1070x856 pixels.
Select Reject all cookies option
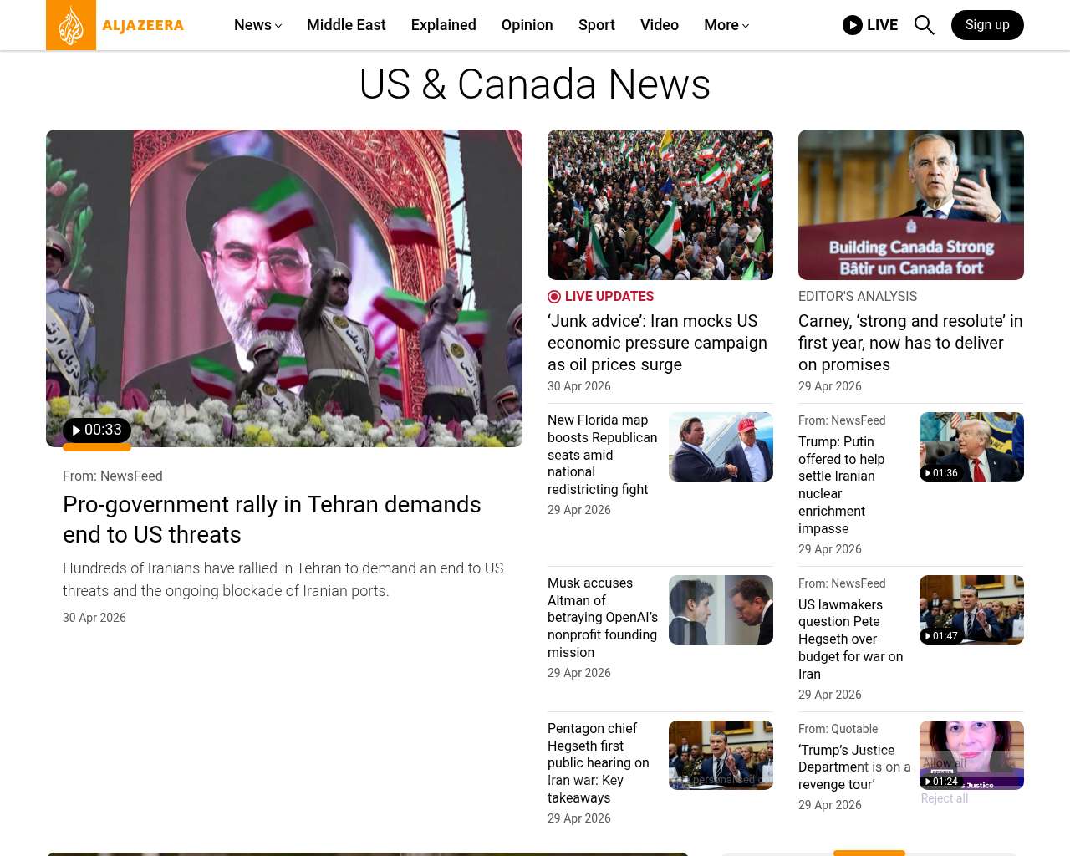tap(944, 799)
